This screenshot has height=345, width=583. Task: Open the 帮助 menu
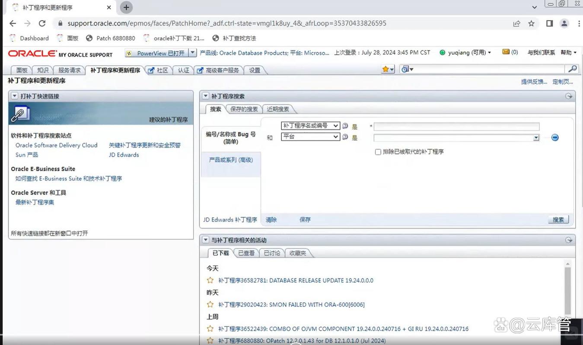568,52
